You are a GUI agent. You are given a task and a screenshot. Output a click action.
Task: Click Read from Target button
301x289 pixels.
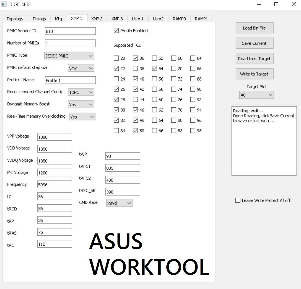tap(255, 59)
